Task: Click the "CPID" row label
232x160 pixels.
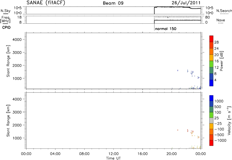Action: click(6, 27)
